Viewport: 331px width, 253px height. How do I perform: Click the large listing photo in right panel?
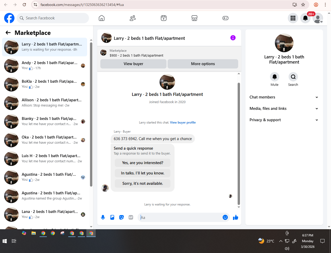284,43
